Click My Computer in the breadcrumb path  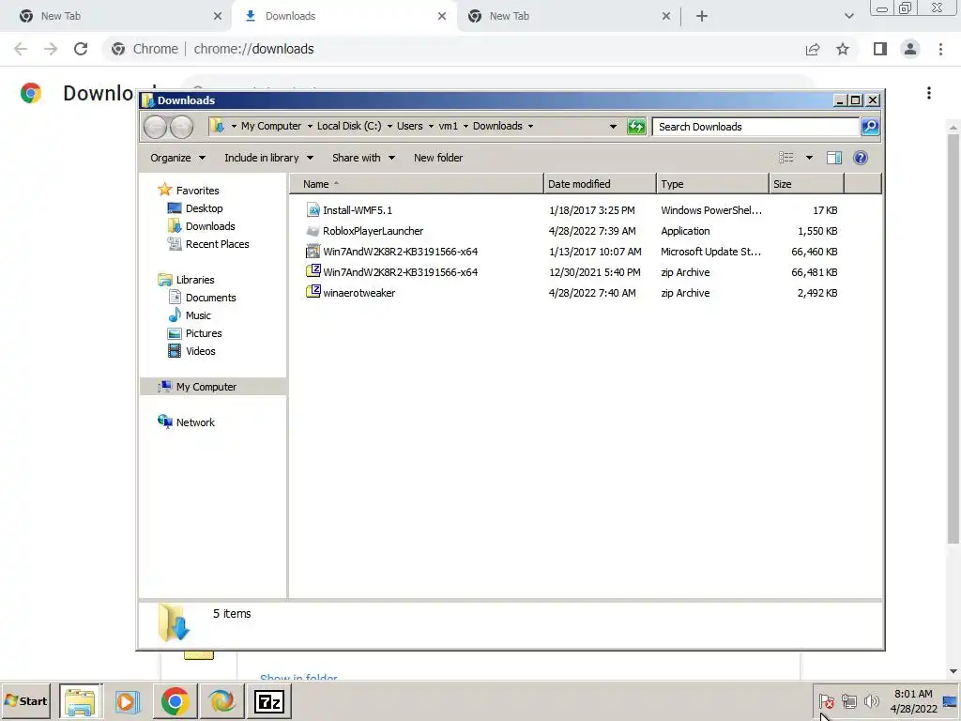pyautogui.click(x=271, y=127)
